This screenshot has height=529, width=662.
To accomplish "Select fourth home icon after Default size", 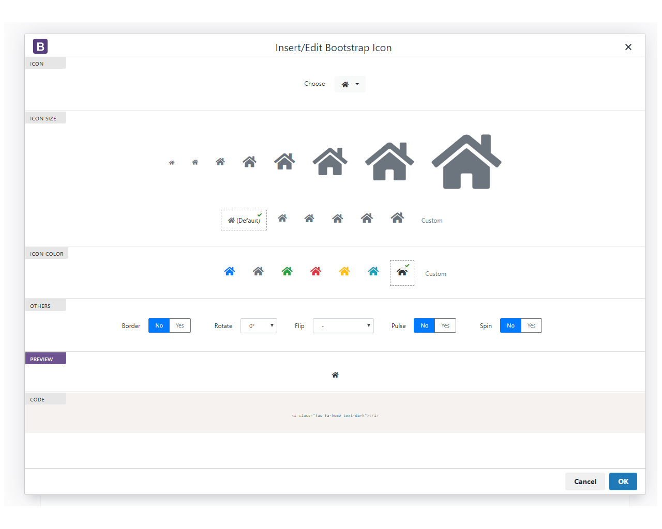I will (367, 218).
